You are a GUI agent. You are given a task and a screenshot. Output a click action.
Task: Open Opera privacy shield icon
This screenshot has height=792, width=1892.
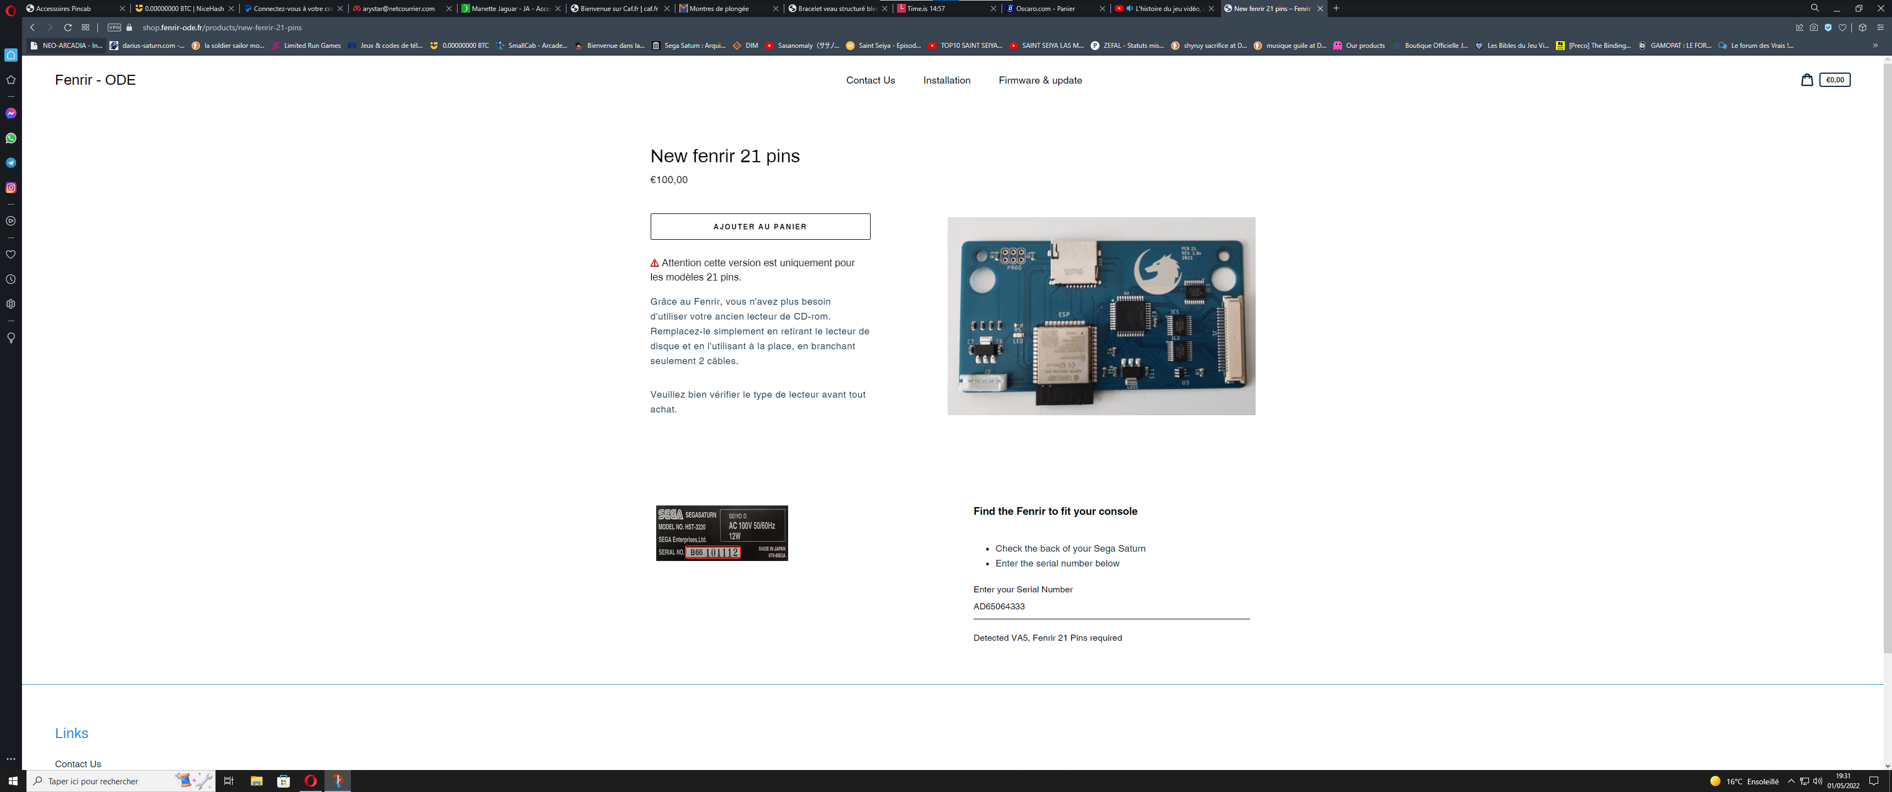click(1828, 28)
